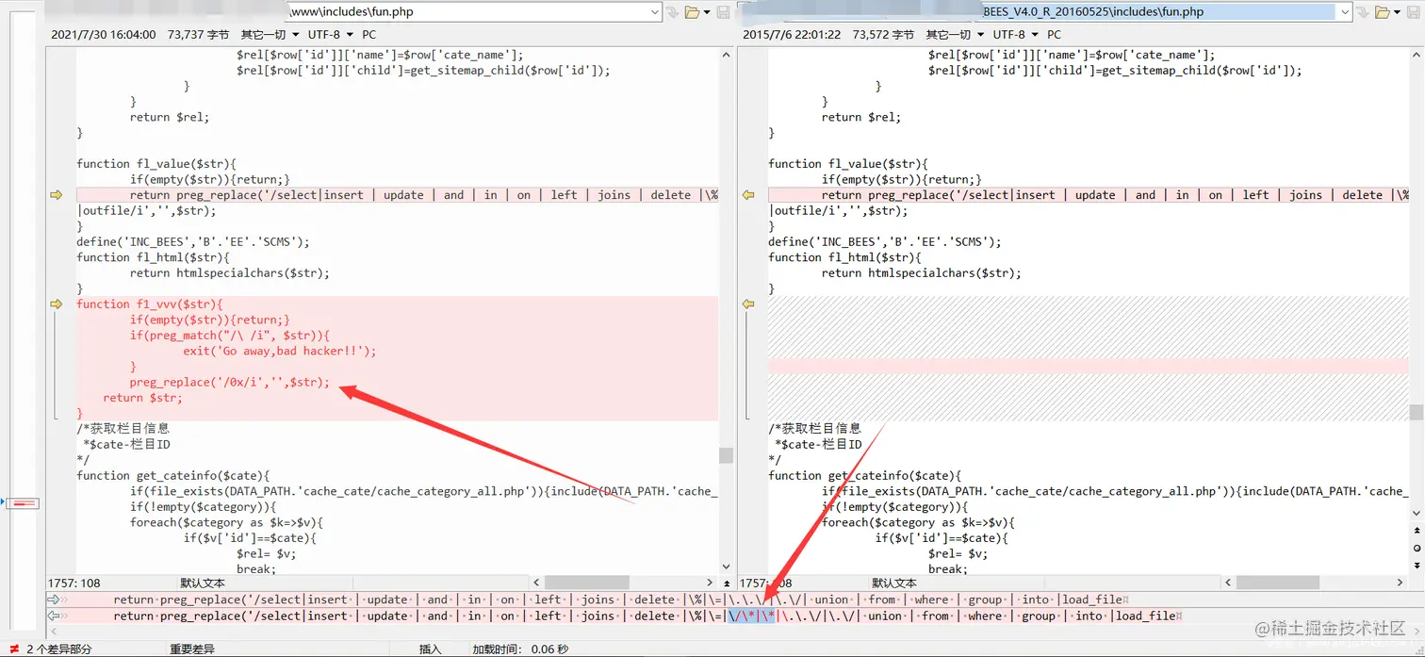Click the right PC line ending label

(1055, 35)
